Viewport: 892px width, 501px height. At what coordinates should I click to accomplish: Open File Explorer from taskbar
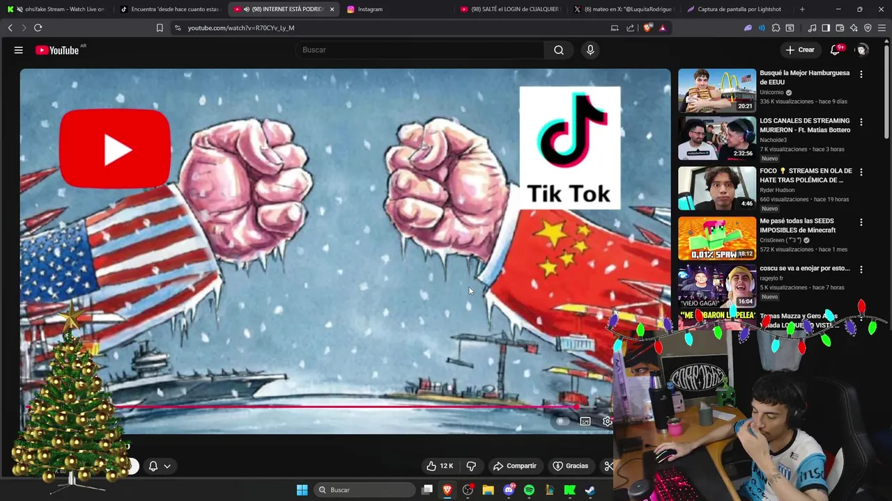pyautogui.click(x=488, y=490)
